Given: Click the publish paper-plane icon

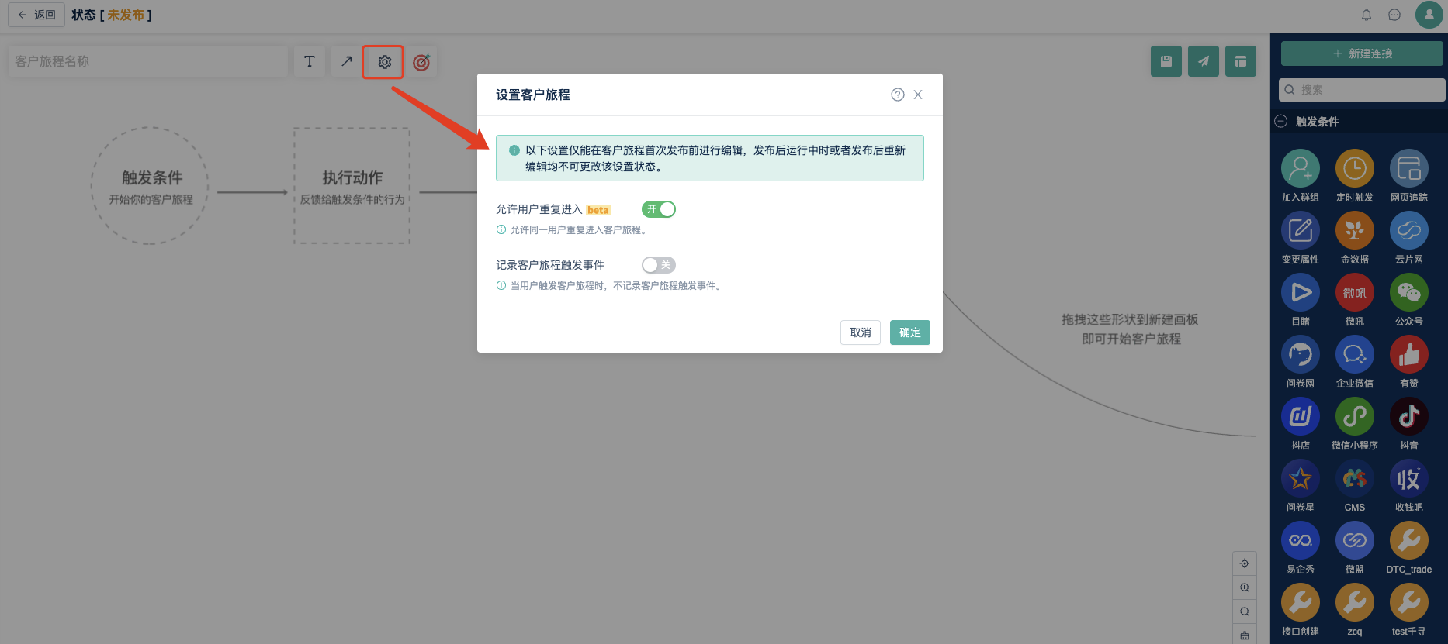Looking at the screenshot, I should (1204, 61).
